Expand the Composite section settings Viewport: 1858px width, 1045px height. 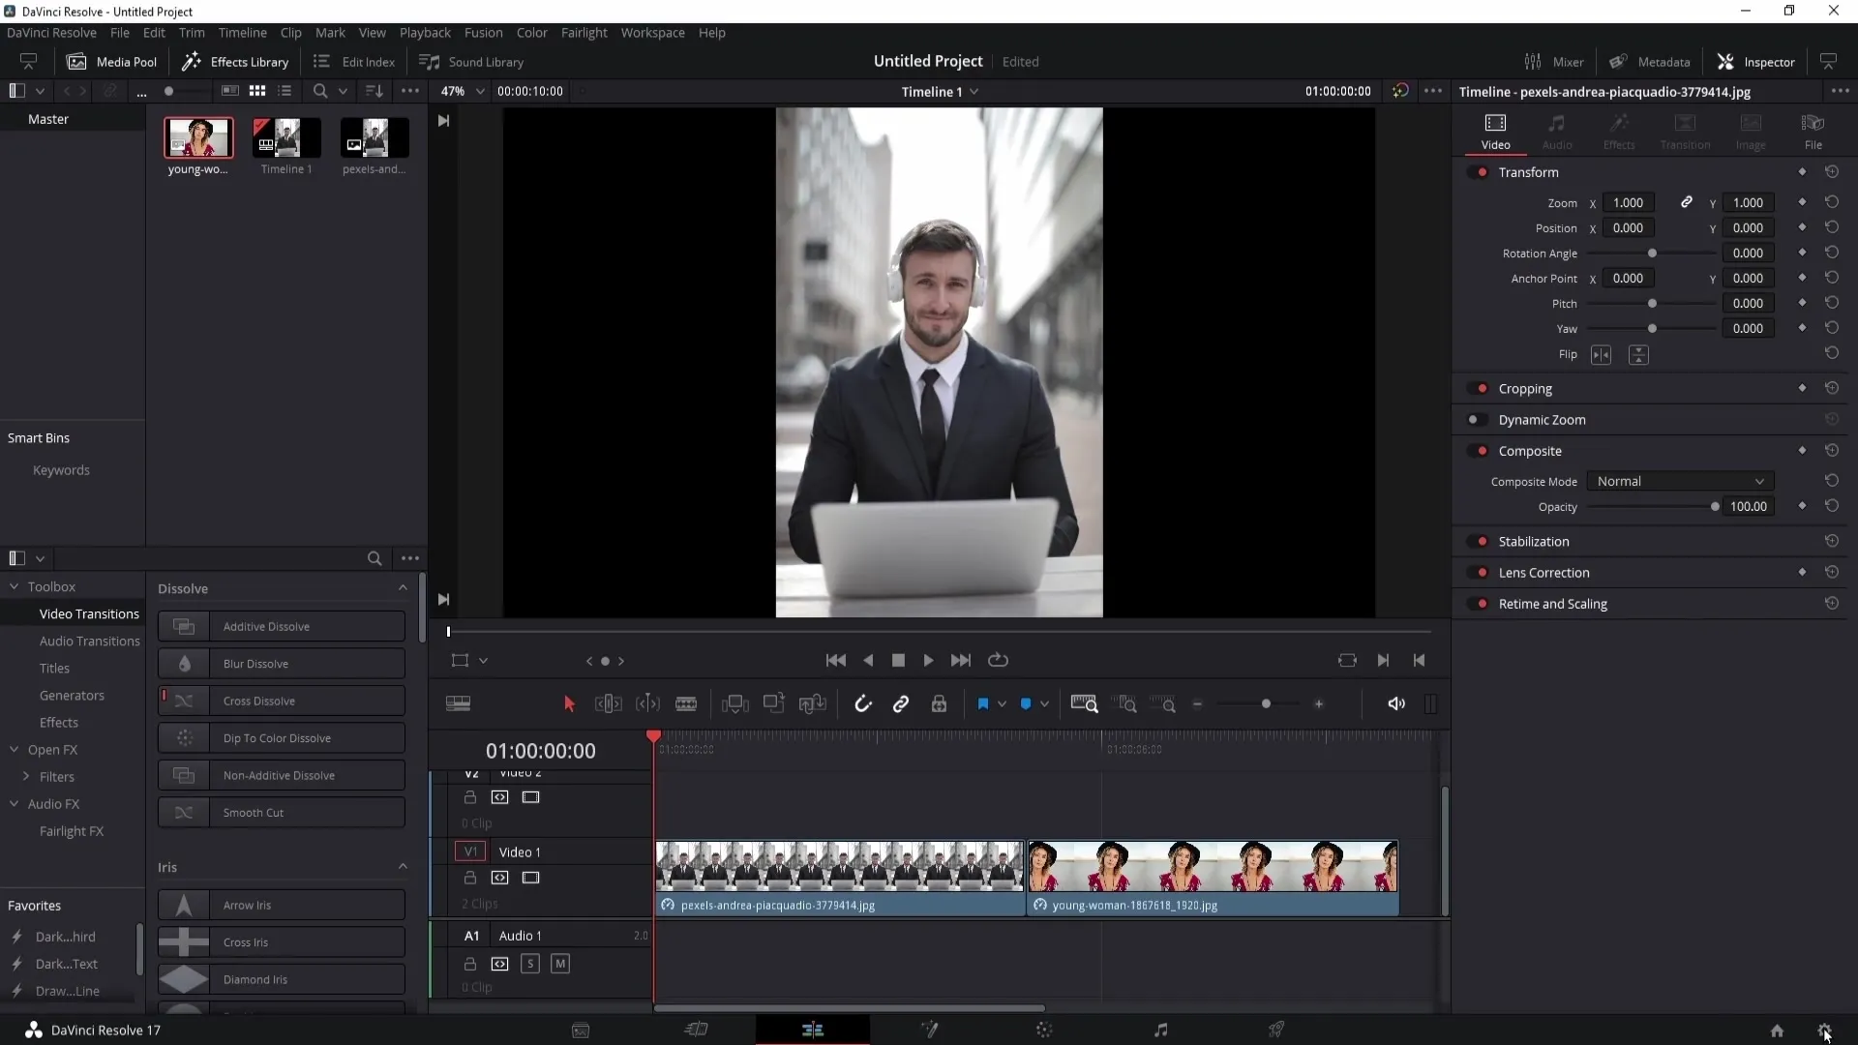coord(1530,450)
